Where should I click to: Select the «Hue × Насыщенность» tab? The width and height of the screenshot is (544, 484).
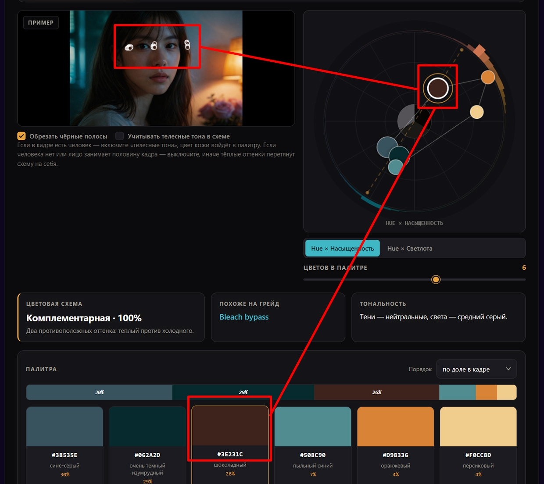point(343,249)
